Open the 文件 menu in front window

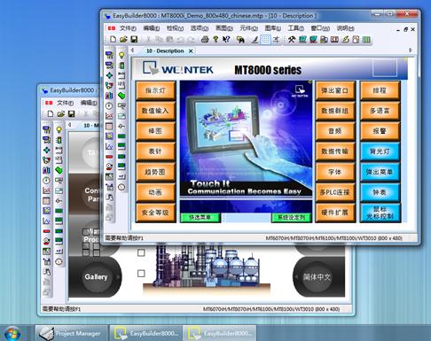coord(128,28)
